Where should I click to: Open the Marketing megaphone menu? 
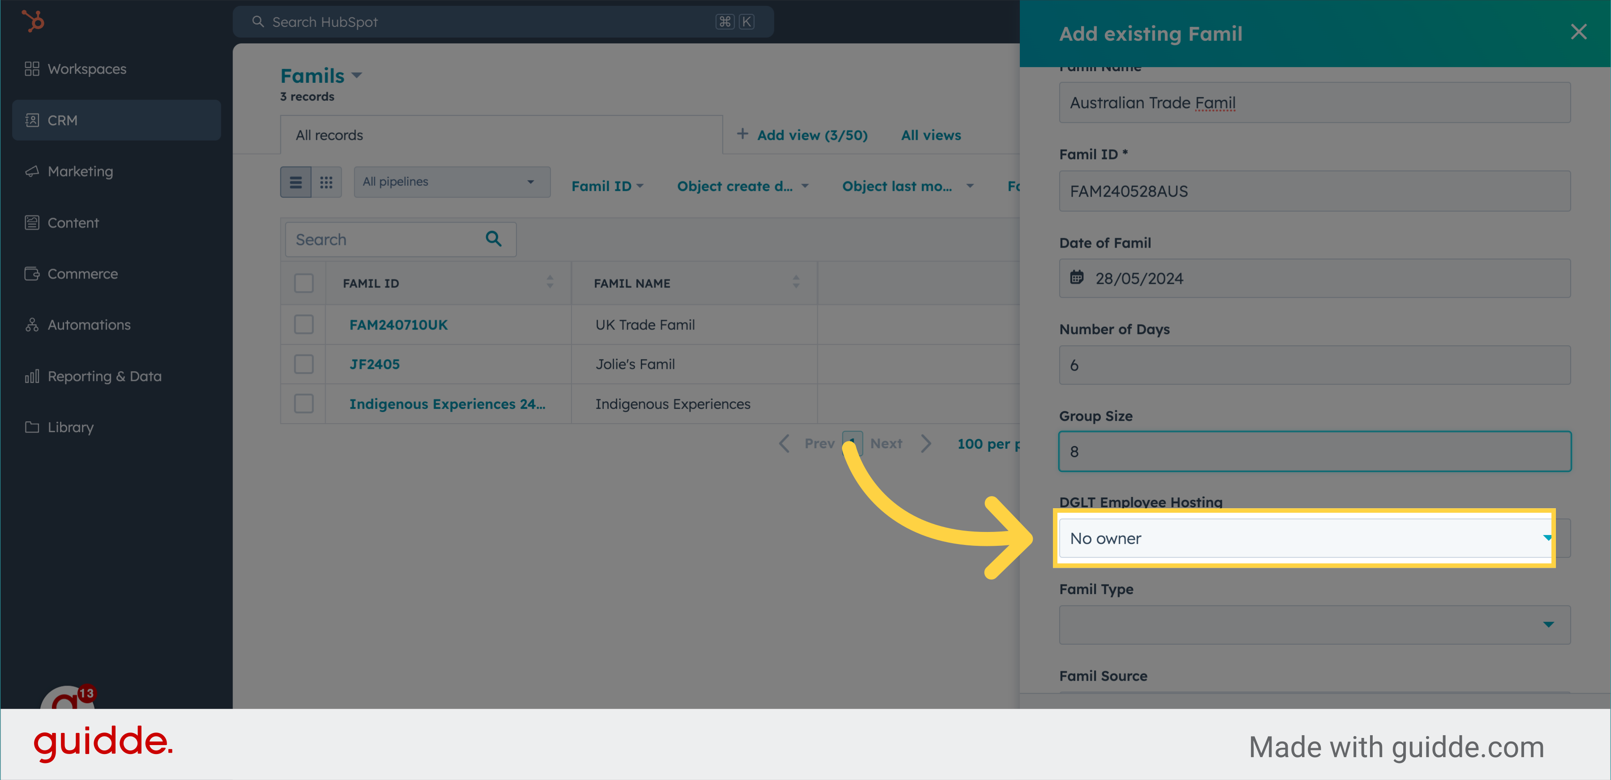(x=80, y=171)
